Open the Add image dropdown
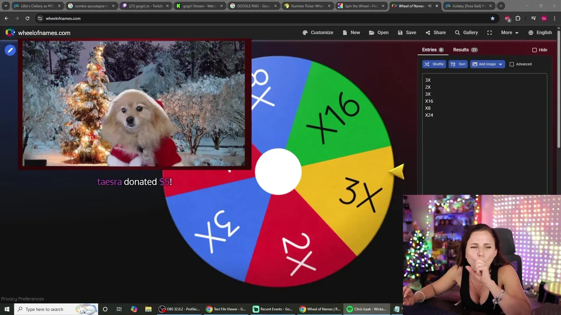This screenshot has height=315, width=561. [x=487, y=64]
